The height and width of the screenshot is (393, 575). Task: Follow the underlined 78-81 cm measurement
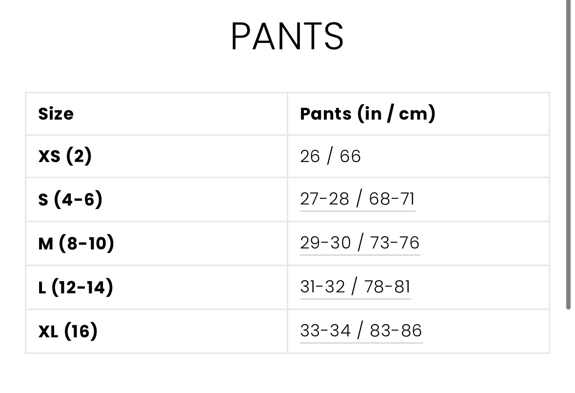387,287
